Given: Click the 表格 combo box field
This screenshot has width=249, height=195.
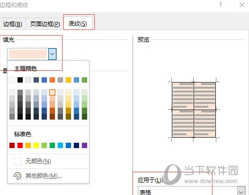Looking at the screenshot, I should [191, 191].
